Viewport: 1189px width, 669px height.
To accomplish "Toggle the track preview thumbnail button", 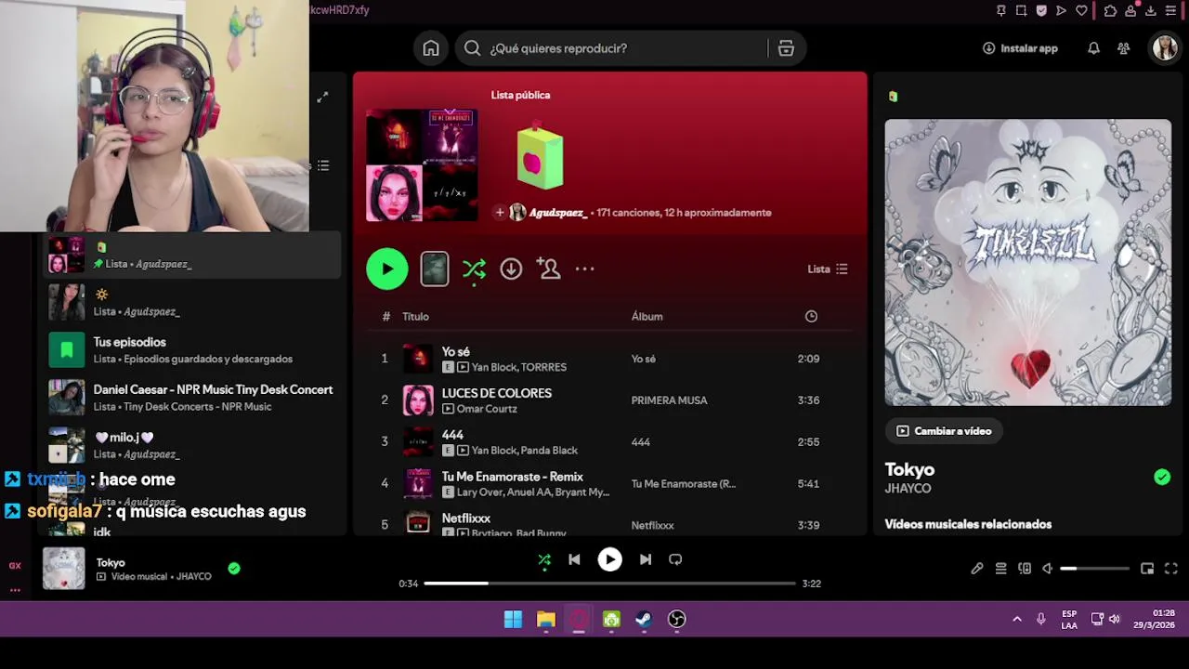I will [435, 269].
